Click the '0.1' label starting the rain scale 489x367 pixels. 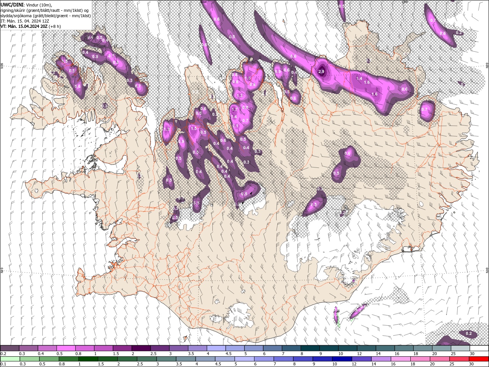[x=3, y=364]
